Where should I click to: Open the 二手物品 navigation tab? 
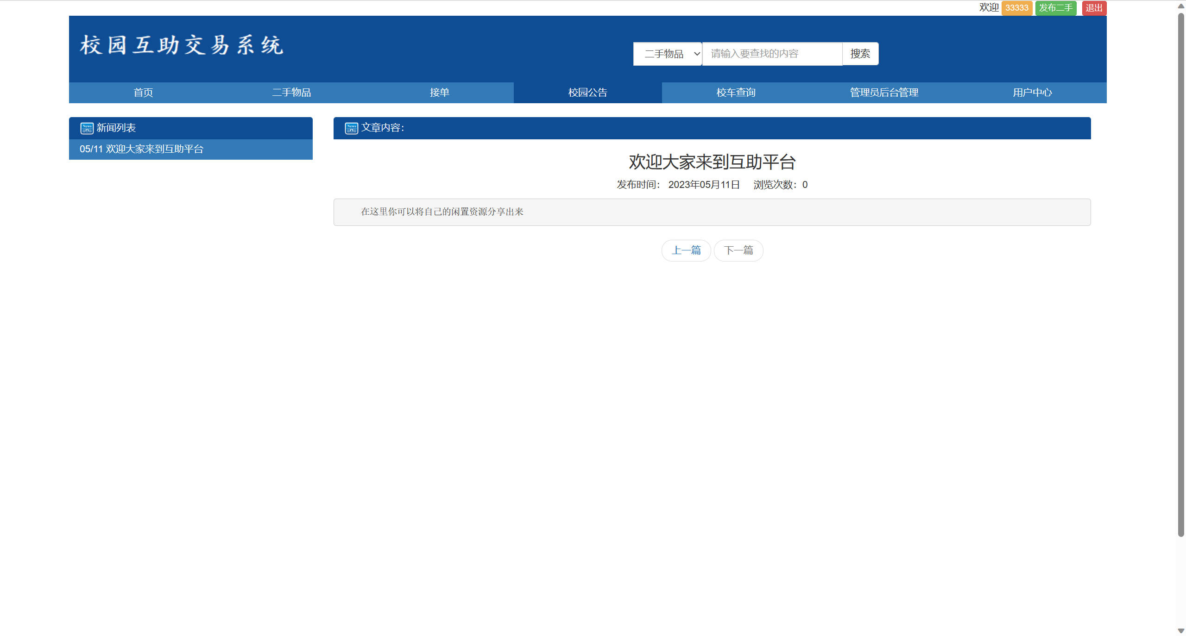291,93
